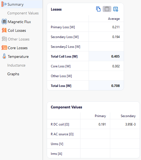
Task: Go to Component Values in sidebar
Action: tap(23, 13)
